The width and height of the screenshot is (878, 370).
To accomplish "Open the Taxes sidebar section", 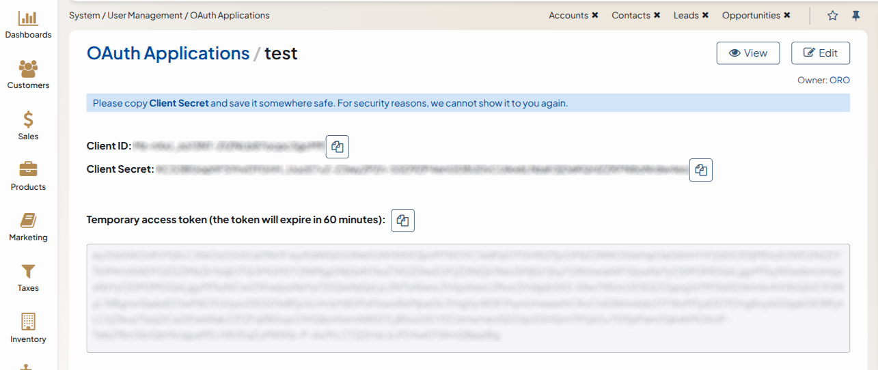I will [x=28, y=278].
